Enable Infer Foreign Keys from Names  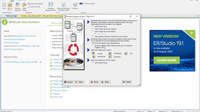(93, 31)
